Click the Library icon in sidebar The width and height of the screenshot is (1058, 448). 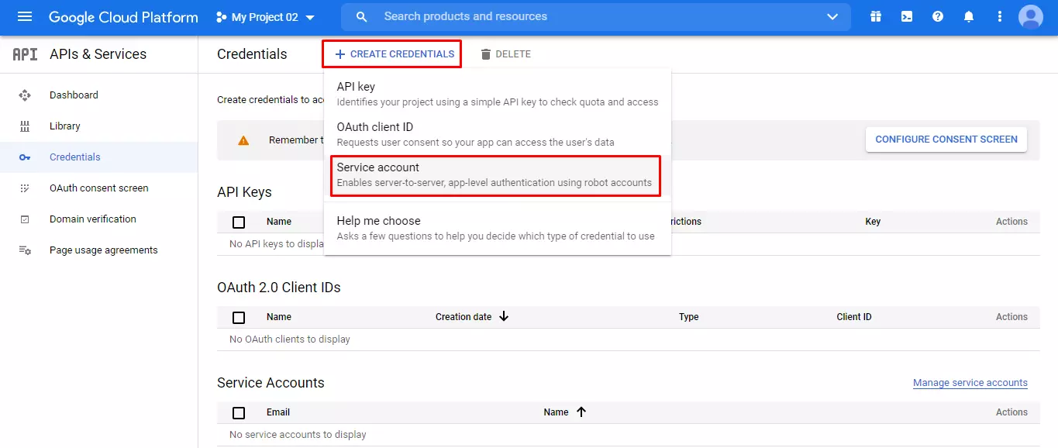point(25,126)
